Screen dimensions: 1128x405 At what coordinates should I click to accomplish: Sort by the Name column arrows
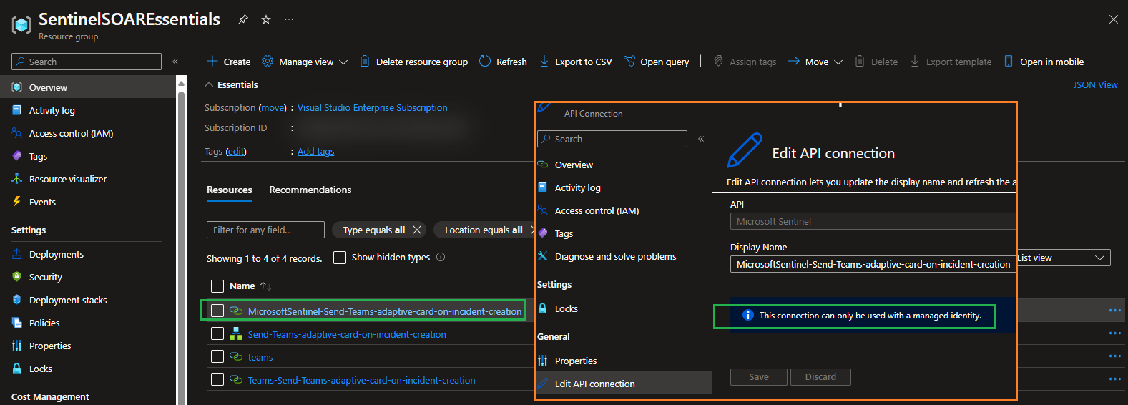click(265, 286)
